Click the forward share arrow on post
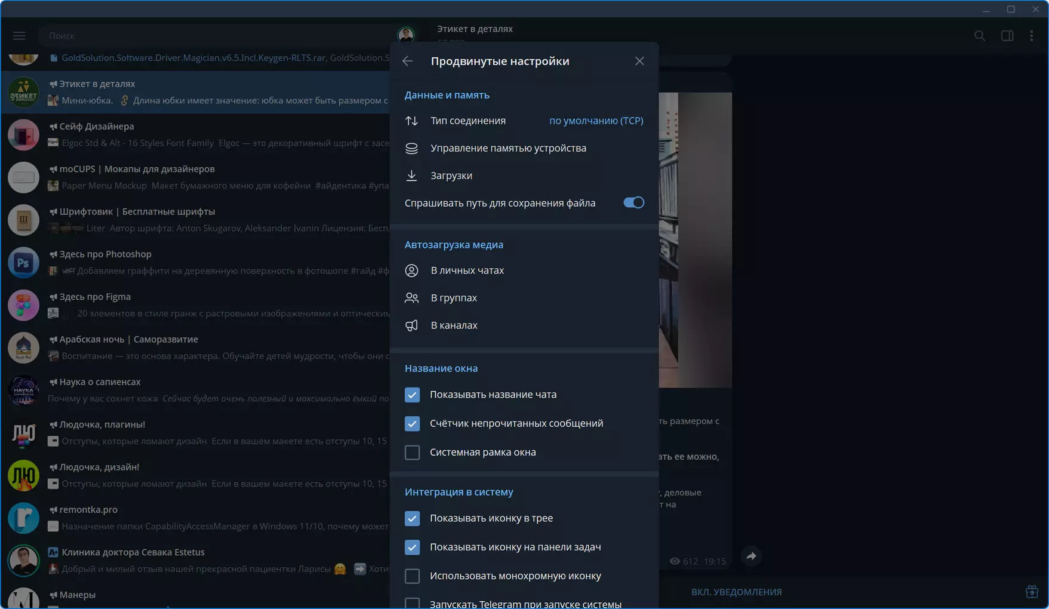Screen dimensions: 1049x609 click(x=752, y=556)
